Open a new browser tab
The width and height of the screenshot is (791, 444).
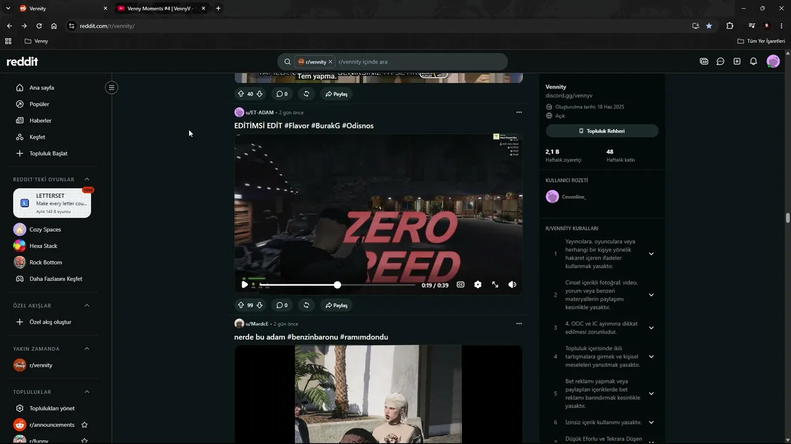point(218,9)
